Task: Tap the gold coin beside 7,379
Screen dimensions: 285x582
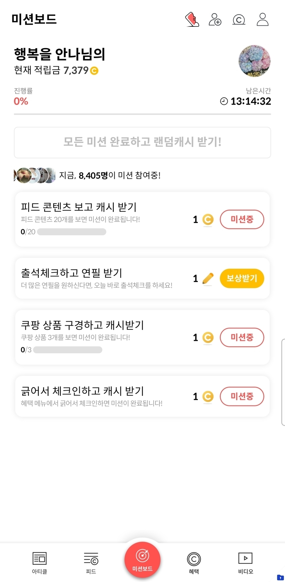Action: pyautogui.click(x=94, y=71)
